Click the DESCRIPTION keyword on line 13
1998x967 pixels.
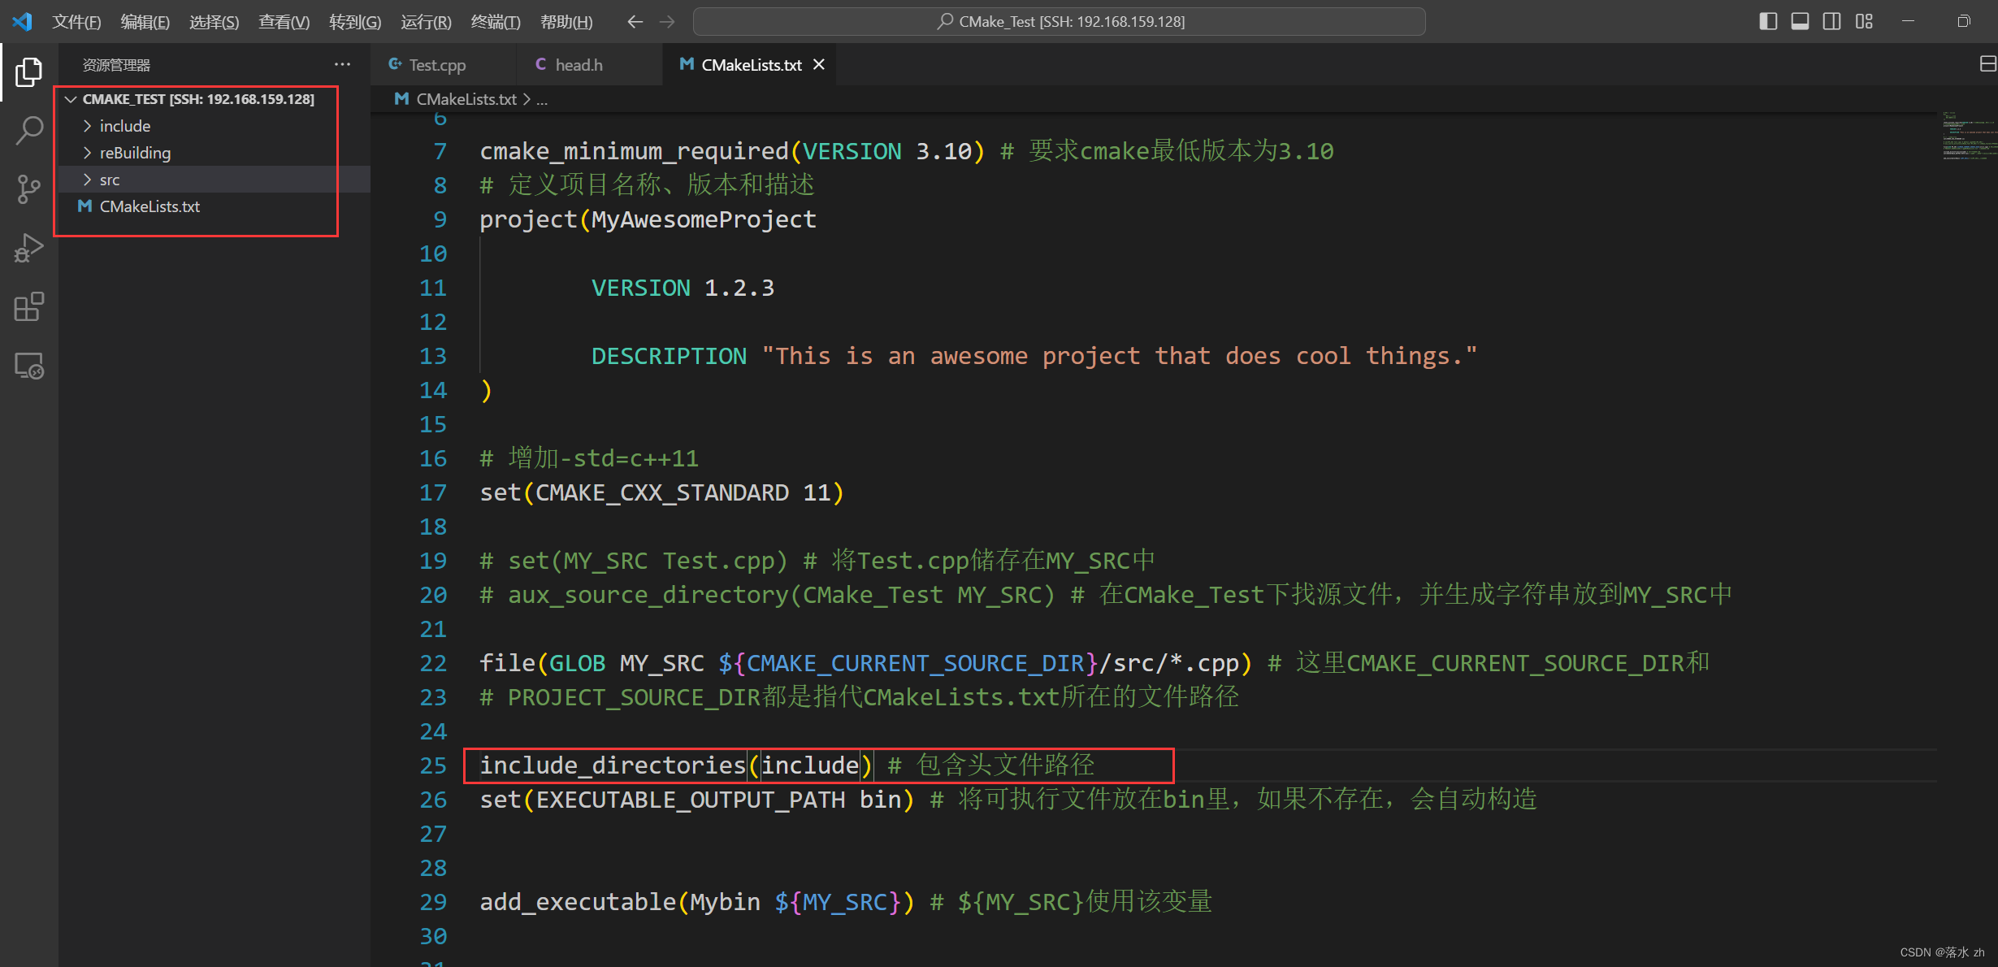point(669,356)
